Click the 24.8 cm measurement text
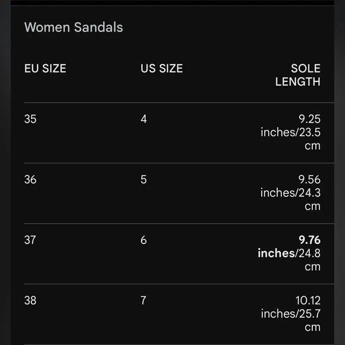 309,260
